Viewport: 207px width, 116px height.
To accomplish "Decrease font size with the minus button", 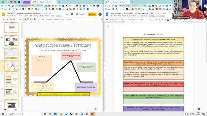I will 150,19.
